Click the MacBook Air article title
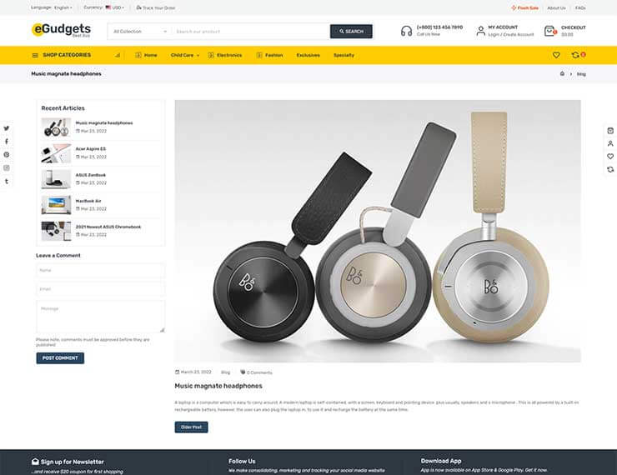This screenshot has width=617, height=475. [x=88, y=201]
